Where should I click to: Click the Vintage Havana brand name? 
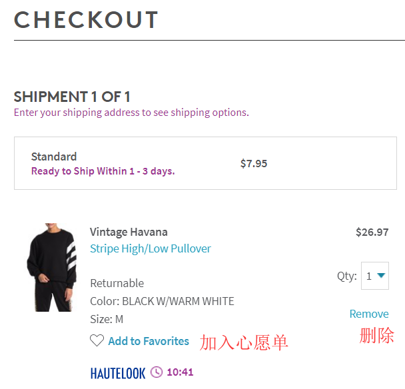point(129,232)
